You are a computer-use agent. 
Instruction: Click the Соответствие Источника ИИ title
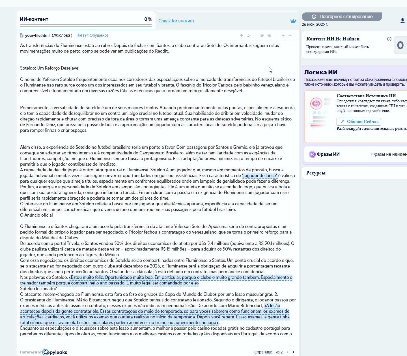click(x=366, y=96)
